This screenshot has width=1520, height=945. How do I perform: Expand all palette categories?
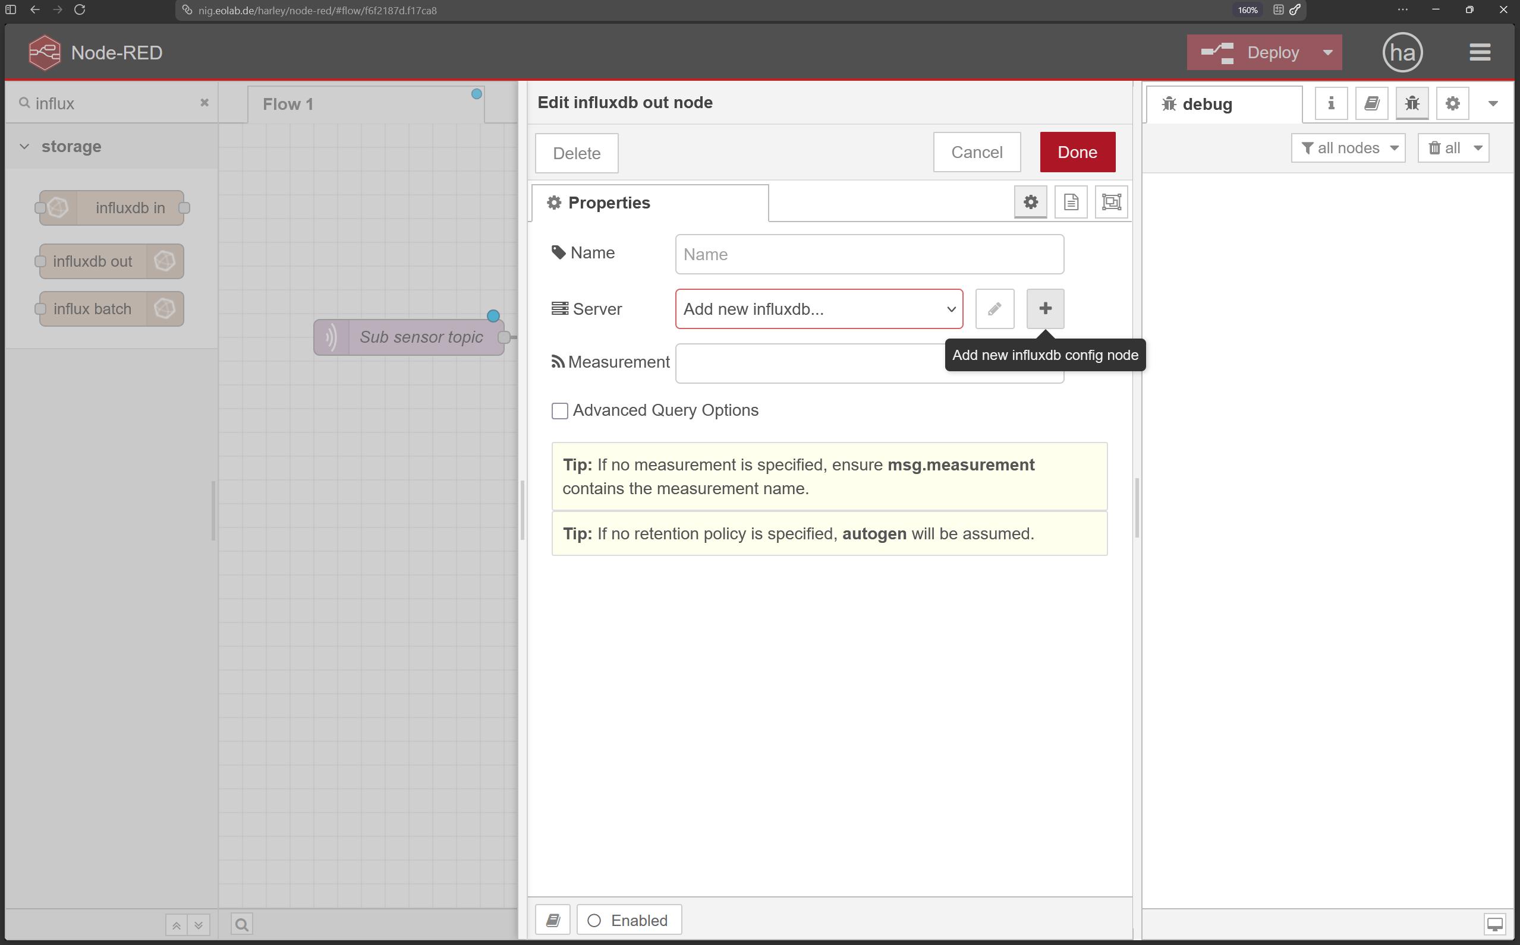coord(199,924)
